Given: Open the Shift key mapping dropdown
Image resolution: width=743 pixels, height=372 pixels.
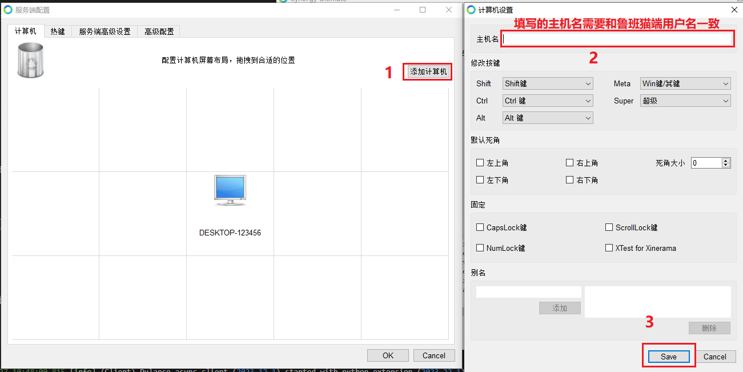Looking at the screenshot, I should 548,83.
